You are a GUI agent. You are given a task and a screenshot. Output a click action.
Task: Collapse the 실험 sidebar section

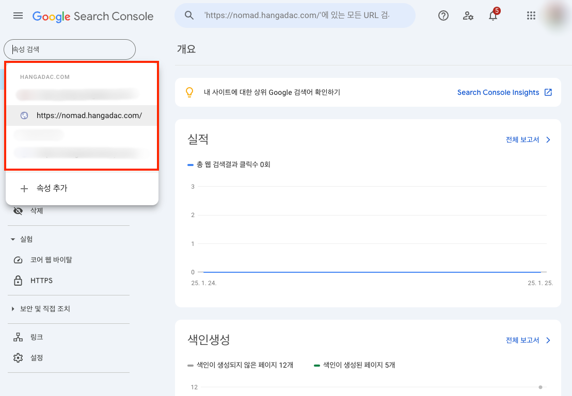[x=12, y=239]
